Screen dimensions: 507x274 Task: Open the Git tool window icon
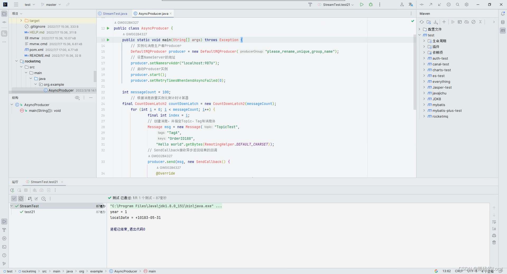click(4, 264)
